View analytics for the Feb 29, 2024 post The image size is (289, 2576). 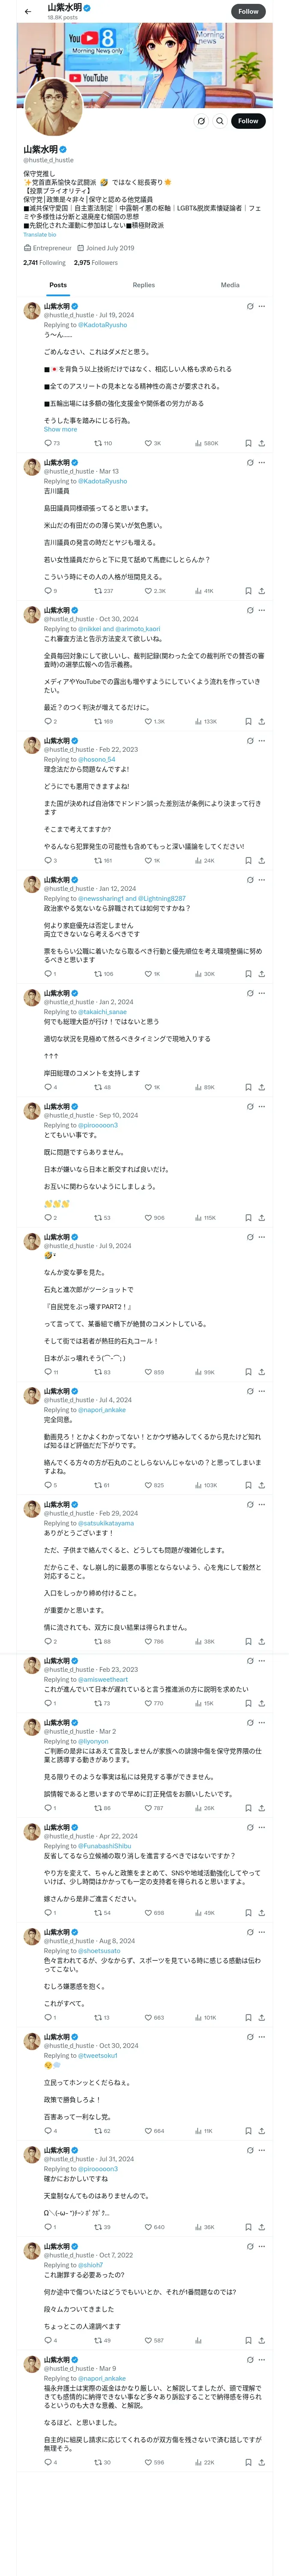click(198, 1614)
